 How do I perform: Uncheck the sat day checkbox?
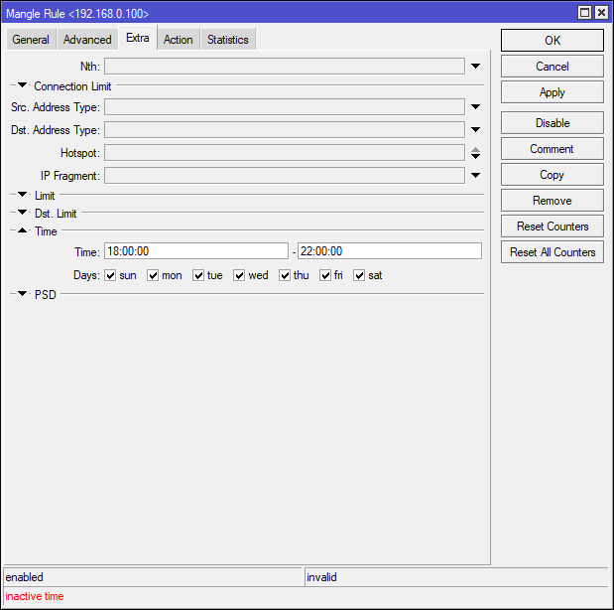tap(360, 275)
